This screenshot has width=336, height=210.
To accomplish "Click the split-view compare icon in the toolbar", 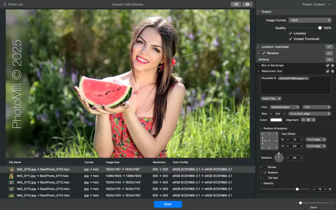I will [236, 4].
